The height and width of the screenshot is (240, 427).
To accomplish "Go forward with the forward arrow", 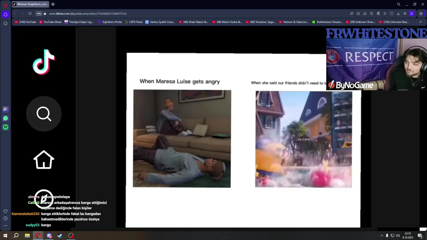I will (x=23, y=14).
